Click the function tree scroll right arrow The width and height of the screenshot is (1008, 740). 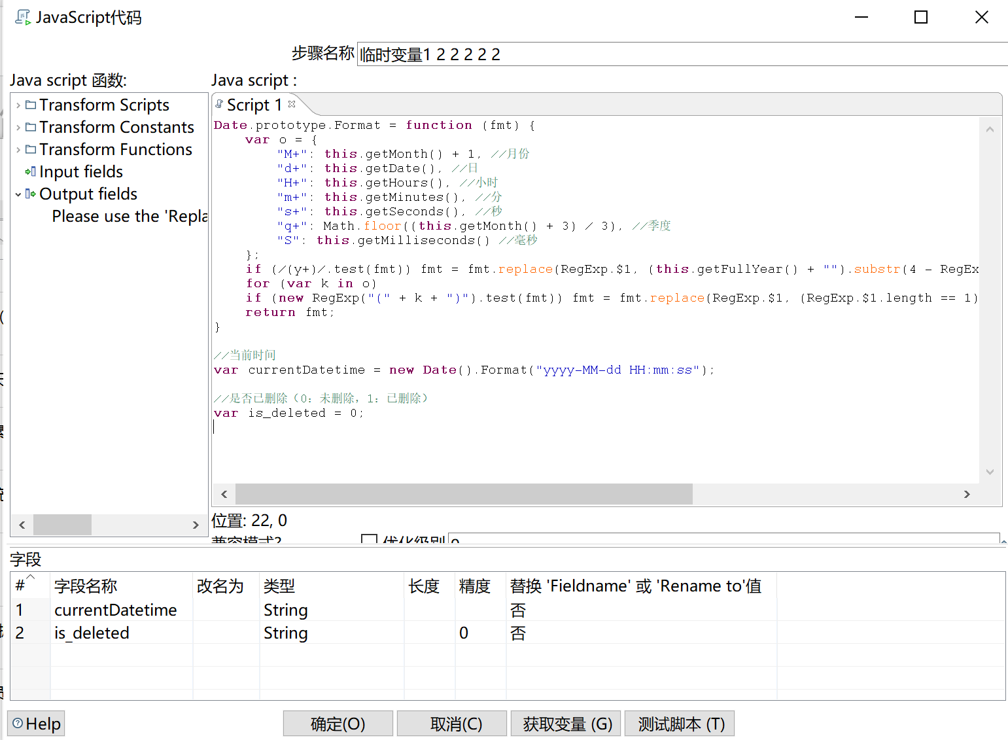195,525
